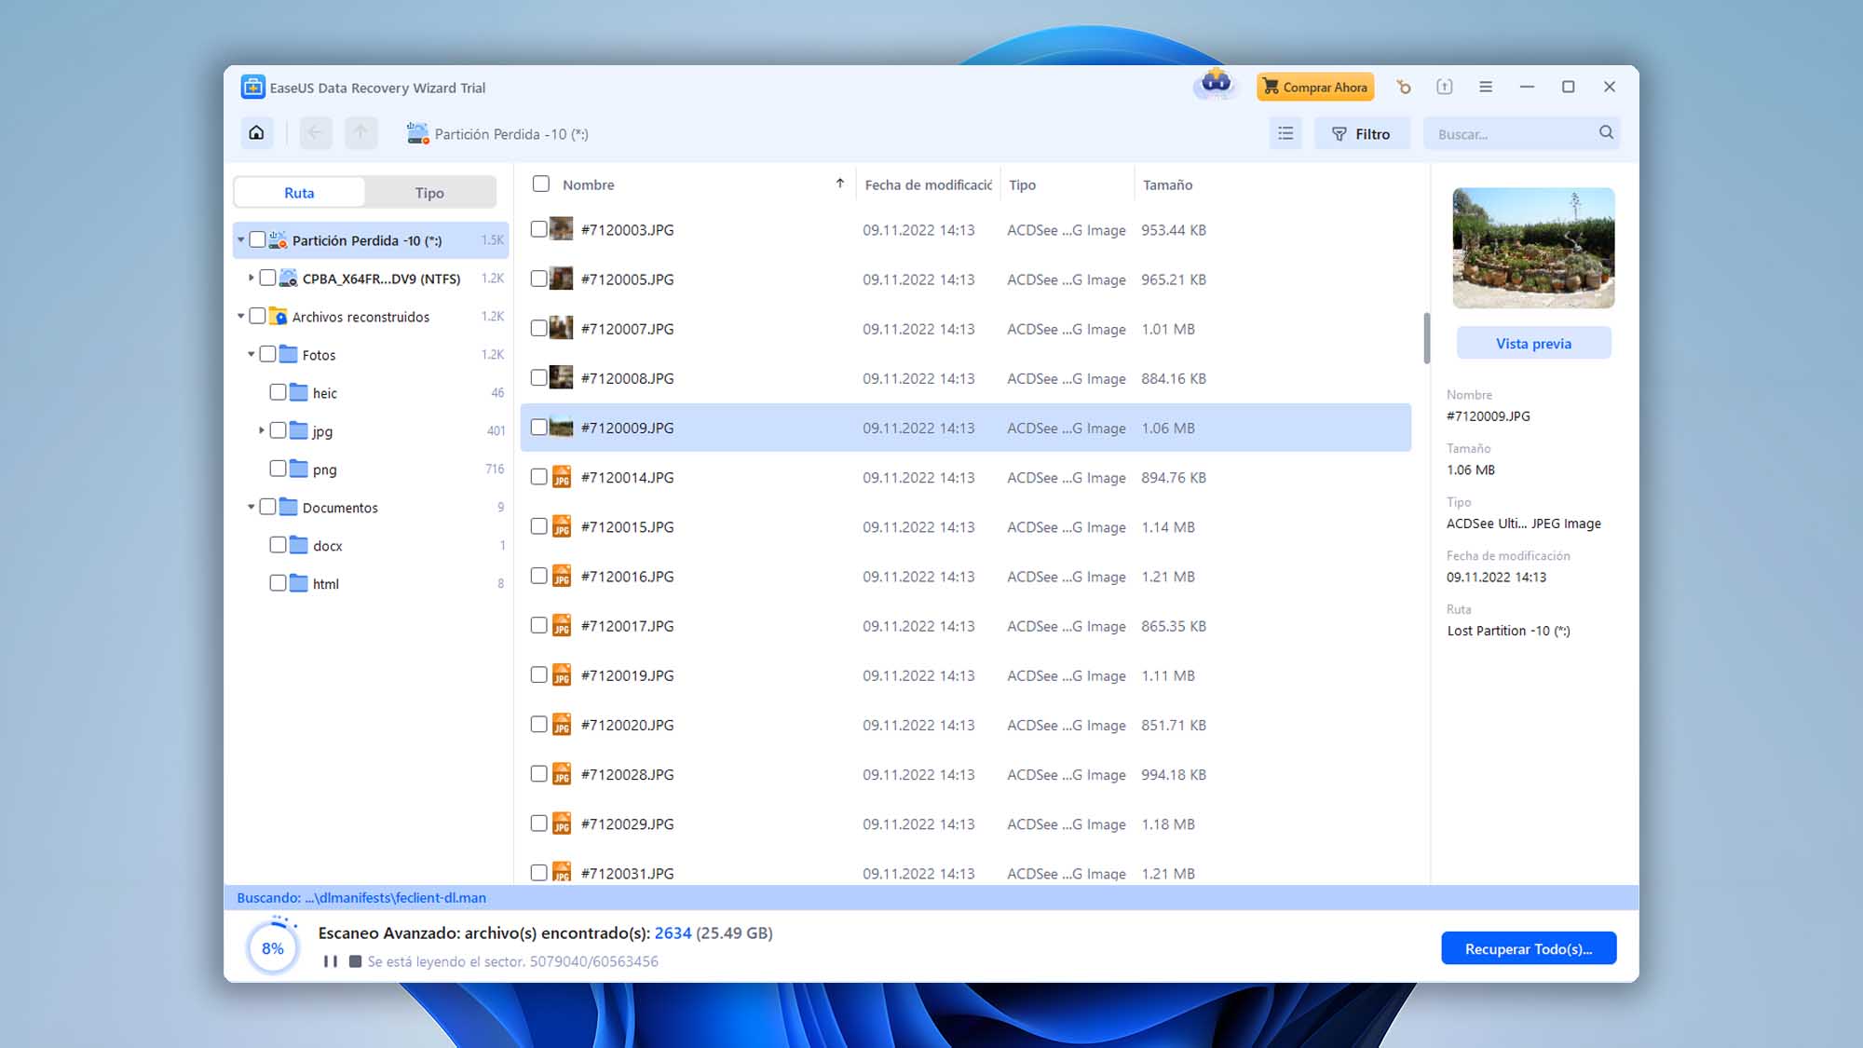Check the box for #7120005.JPG
The height and width of the screenshot is (1048, 1863).
point(538,279)
